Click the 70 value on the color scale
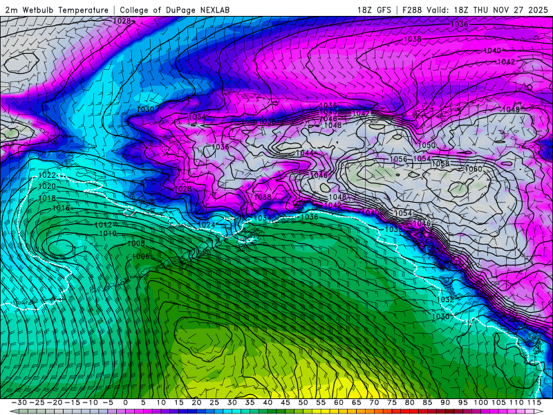 pos(374,403)
